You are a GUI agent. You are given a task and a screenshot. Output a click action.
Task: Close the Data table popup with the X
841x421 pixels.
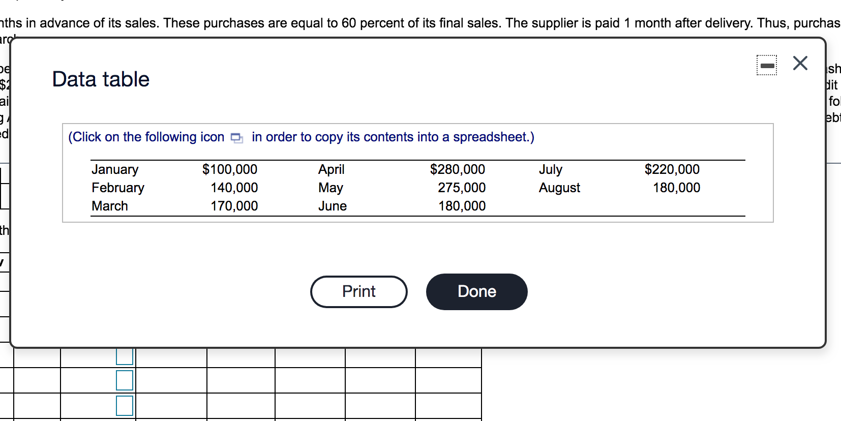[x=799, y=63]
